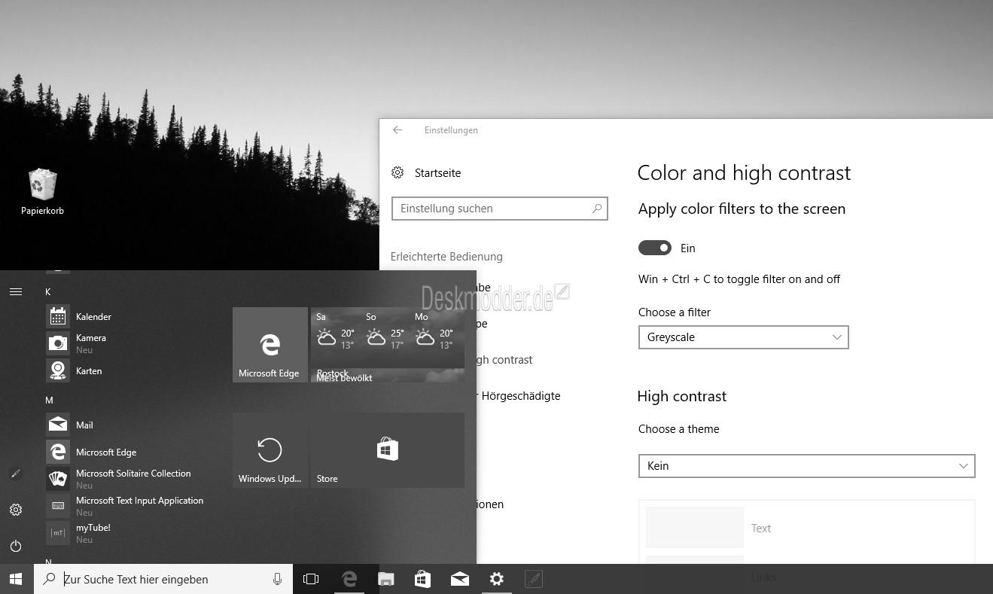Select the Hörgeschädigte sidebar entry
The width and height of the screenshot is (993, 594).
click(519, 396)
